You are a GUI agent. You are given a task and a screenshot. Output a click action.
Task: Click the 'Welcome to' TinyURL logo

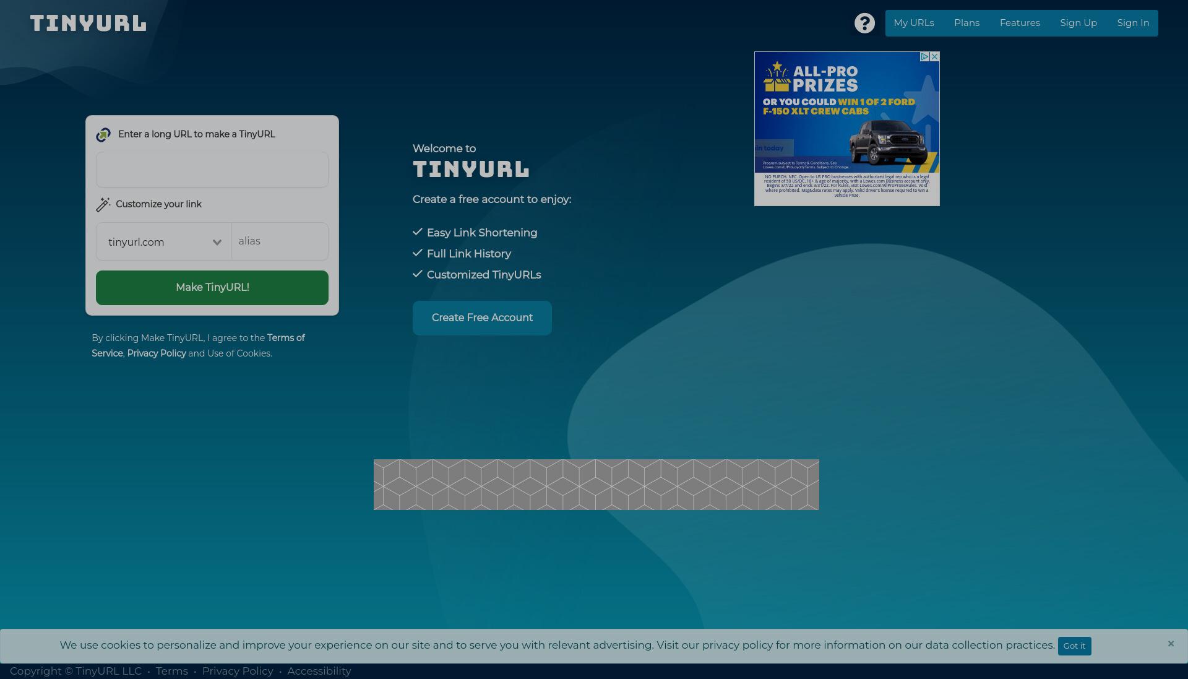pos(471,170)
